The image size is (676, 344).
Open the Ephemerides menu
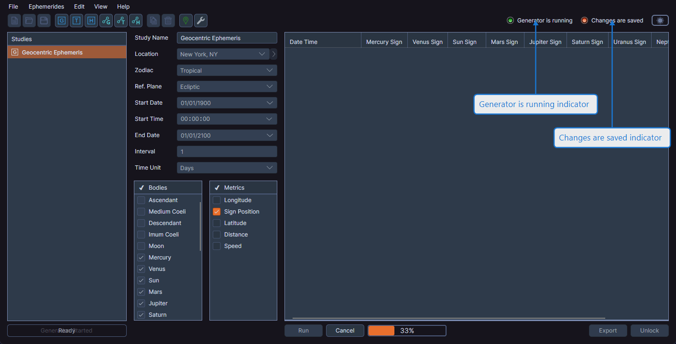[46, 6]
